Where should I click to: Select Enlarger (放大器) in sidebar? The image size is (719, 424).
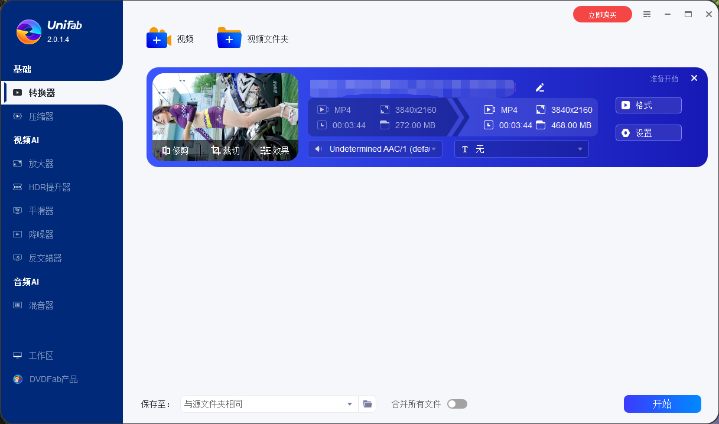pyautogui.click(x=41, y=164)
